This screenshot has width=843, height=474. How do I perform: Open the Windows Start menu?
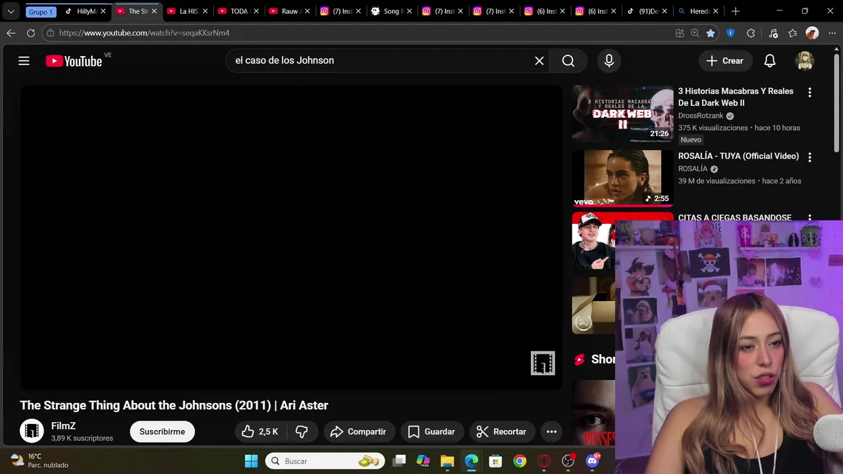click(251, 461)
